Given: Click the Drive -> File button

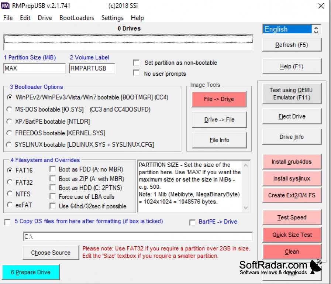Looking at the screenshot, I should 219,120.
